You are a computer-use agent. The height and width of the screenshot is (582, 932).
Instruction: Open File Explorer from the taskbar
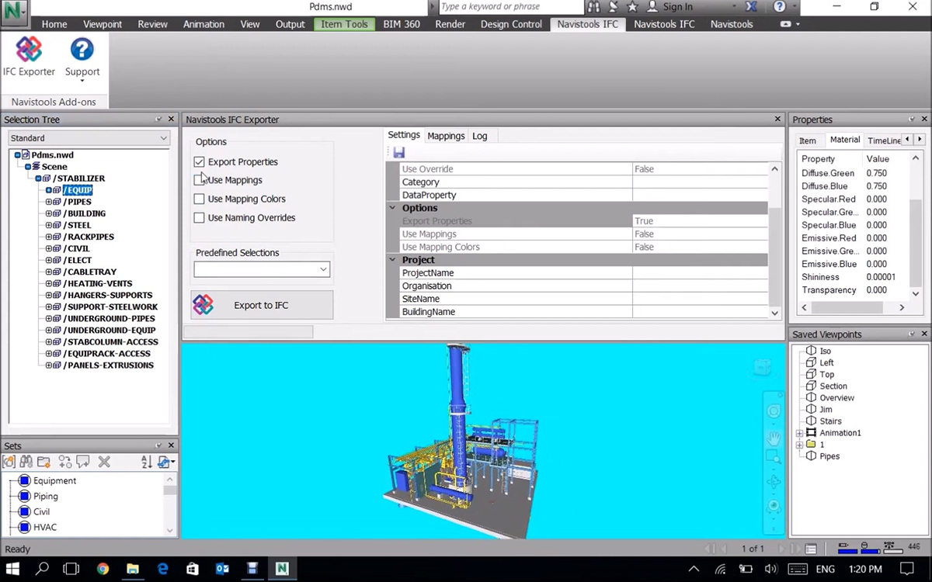(x=133, y=569)
